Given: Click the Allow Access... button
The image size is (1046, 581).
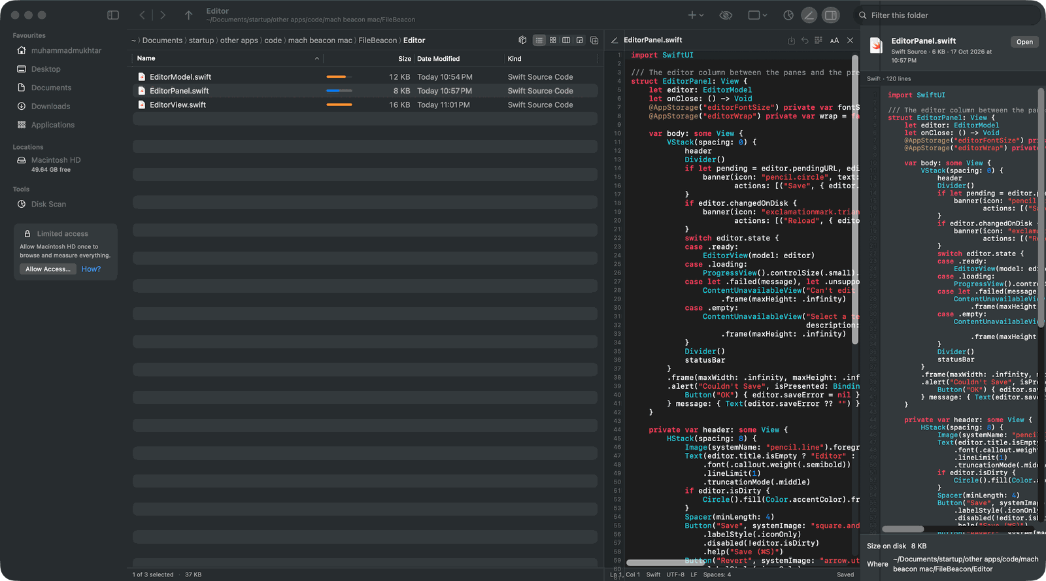Looking at the screenshot, I should click(x=48, y=269).
